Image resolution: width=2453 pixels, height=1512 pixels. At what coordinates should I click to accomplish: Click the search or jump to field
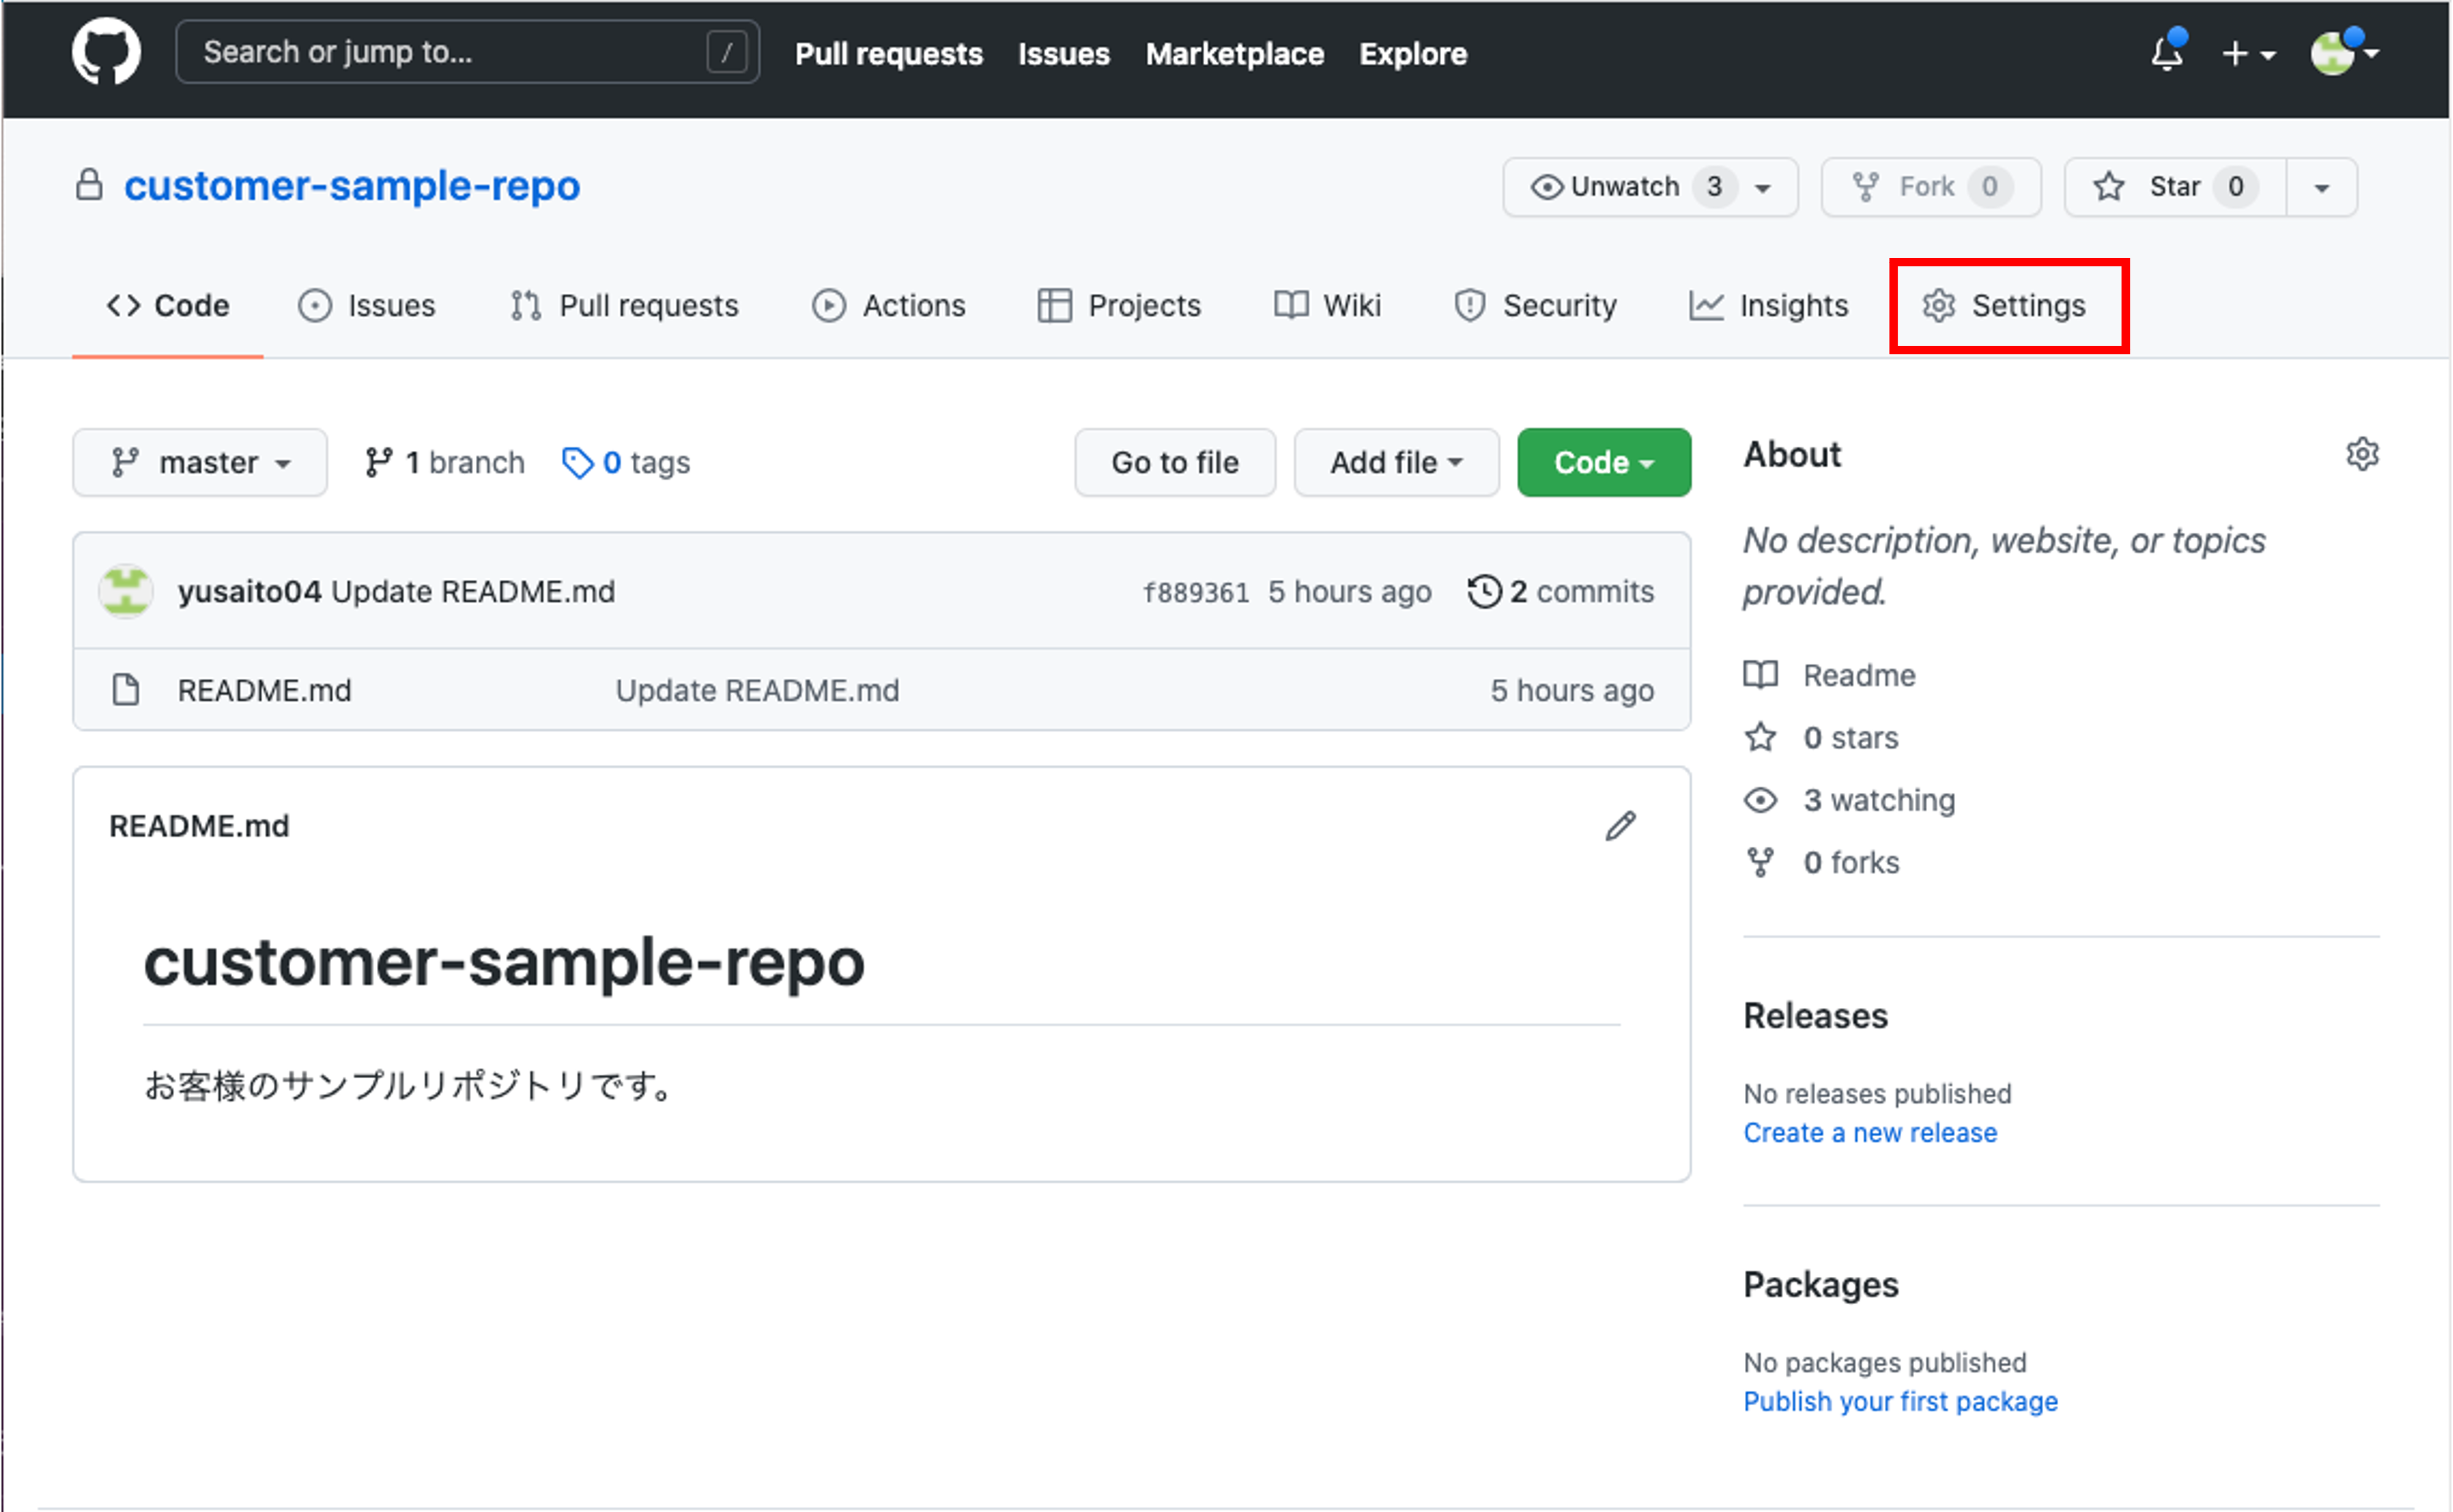click(x=467, y=52)
